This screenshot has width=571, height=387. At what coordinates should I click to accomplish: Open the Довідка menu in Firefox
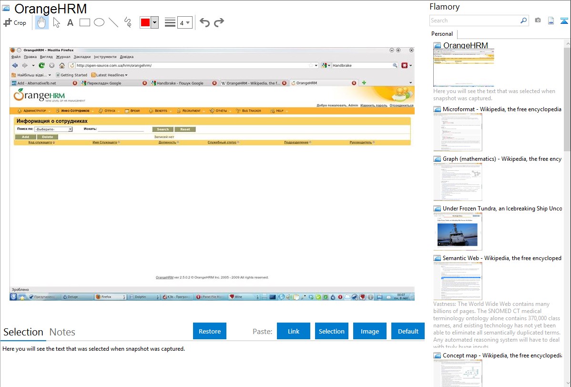coord(127,57)
